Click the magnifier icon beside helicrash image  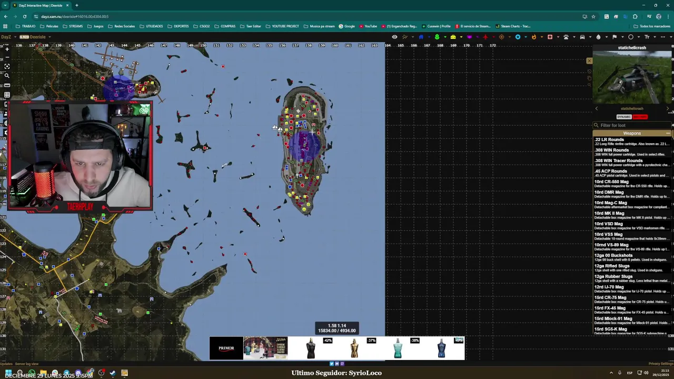pos(589,85)
